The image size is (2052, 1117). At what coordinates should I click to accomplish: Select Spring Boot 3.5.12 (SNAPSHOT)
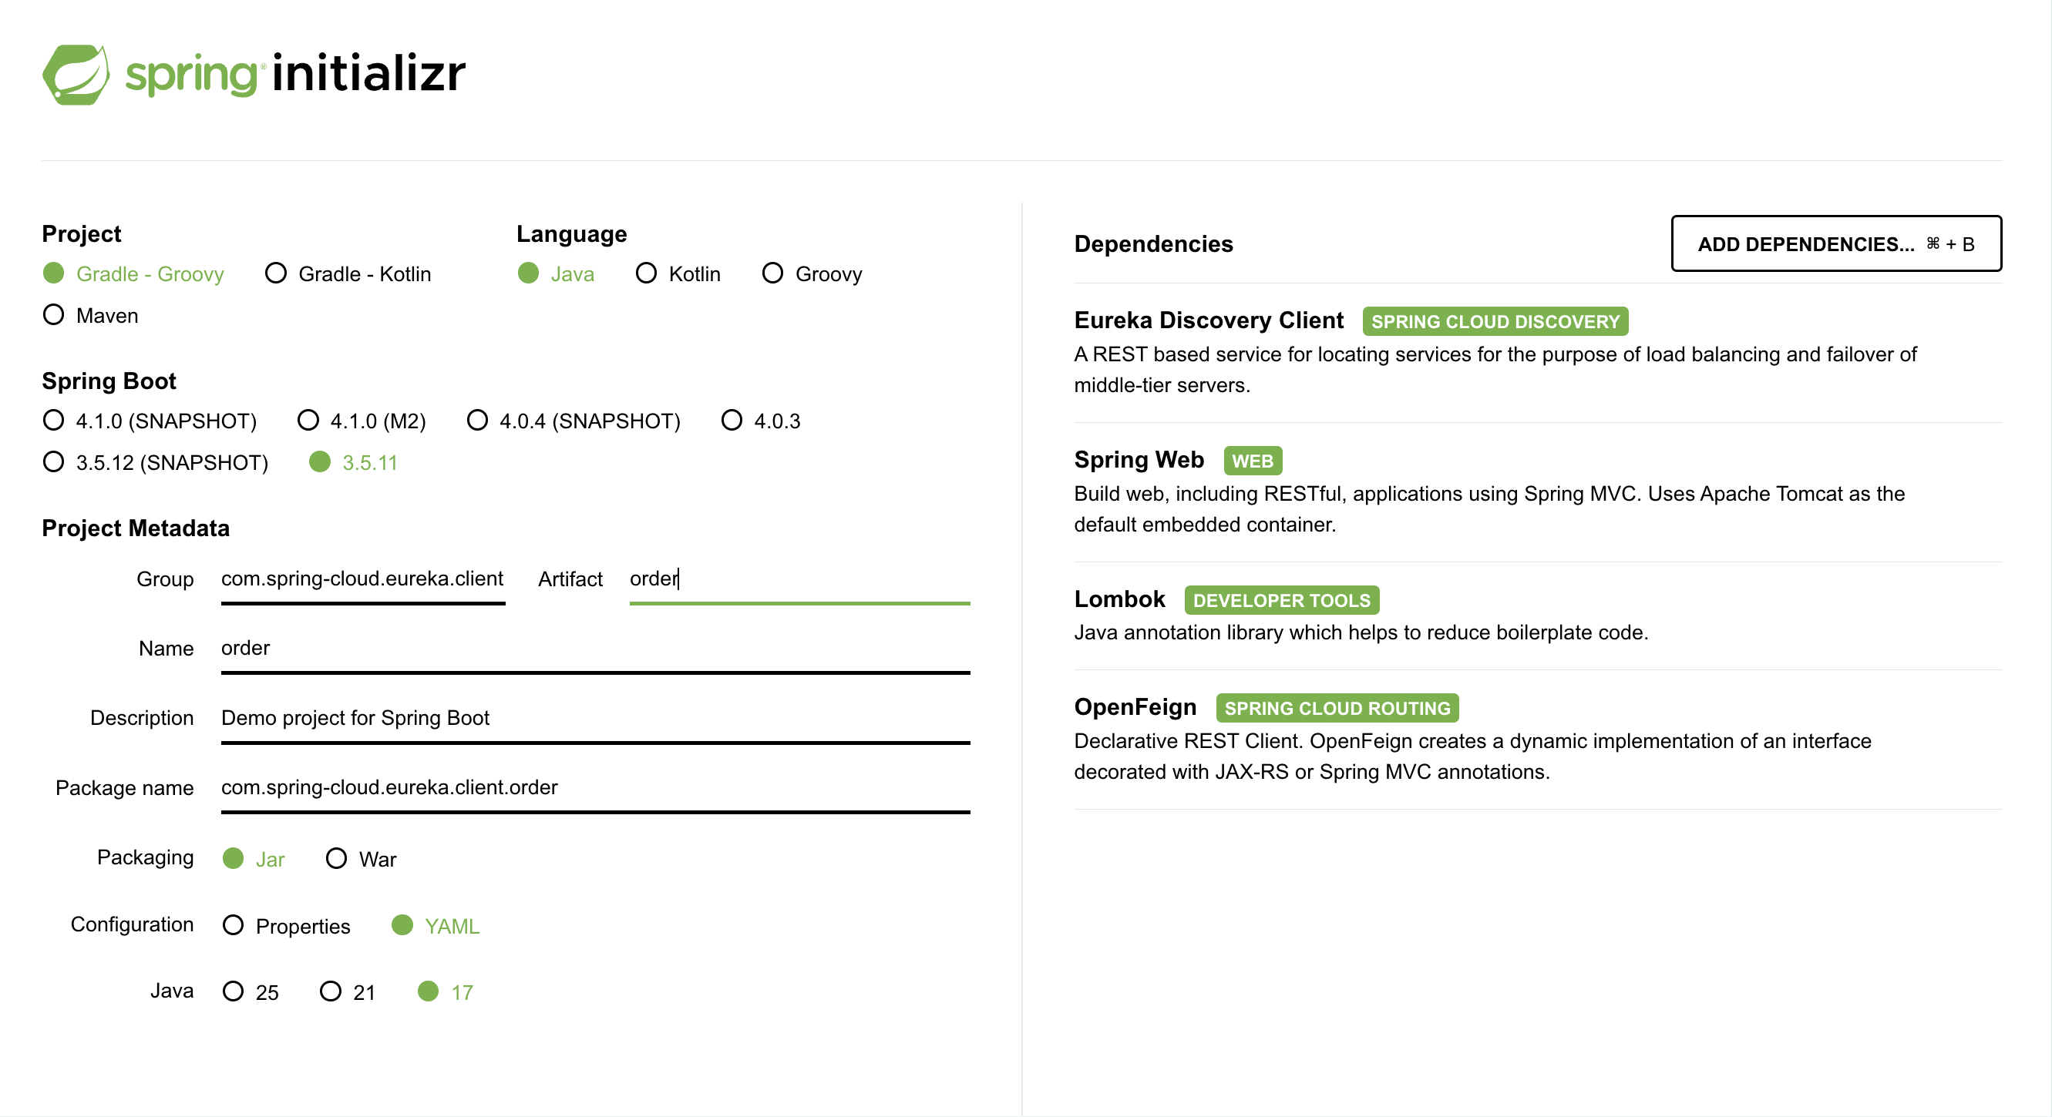coord(156,462)
